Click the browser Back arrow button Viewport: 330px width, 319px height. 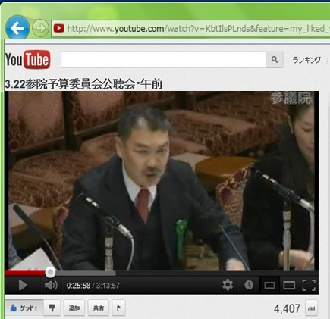click(17, 28)
